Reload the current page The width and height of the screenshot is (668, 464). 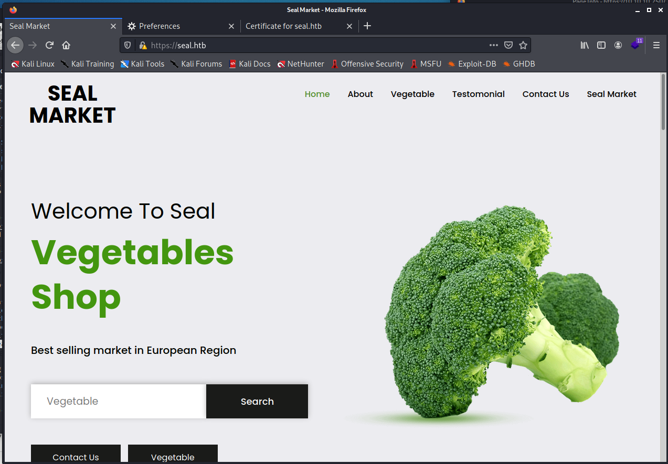49,45
